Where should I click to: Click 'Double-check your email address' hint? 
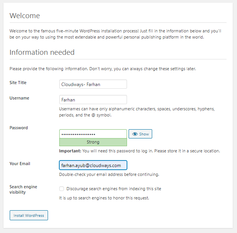[x=109, y=174]
